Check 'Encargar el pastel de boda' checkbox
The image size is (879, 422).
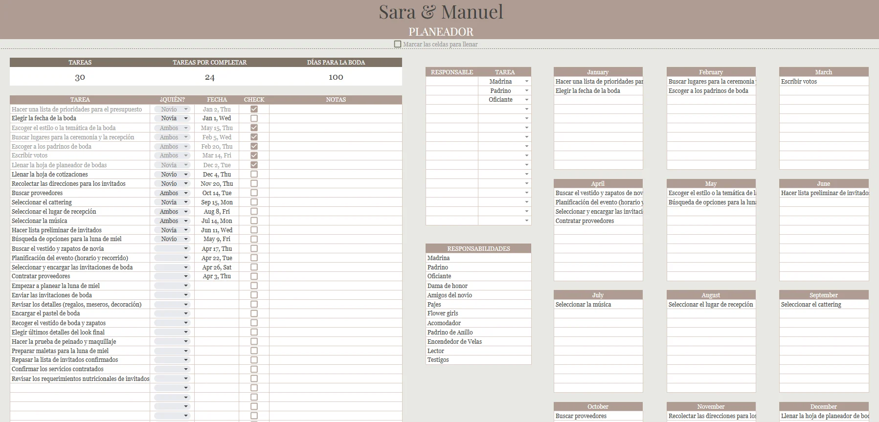254,313
